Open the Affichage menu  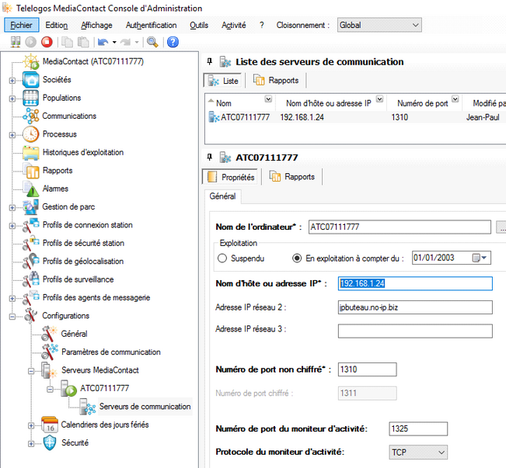pos(96,25)
